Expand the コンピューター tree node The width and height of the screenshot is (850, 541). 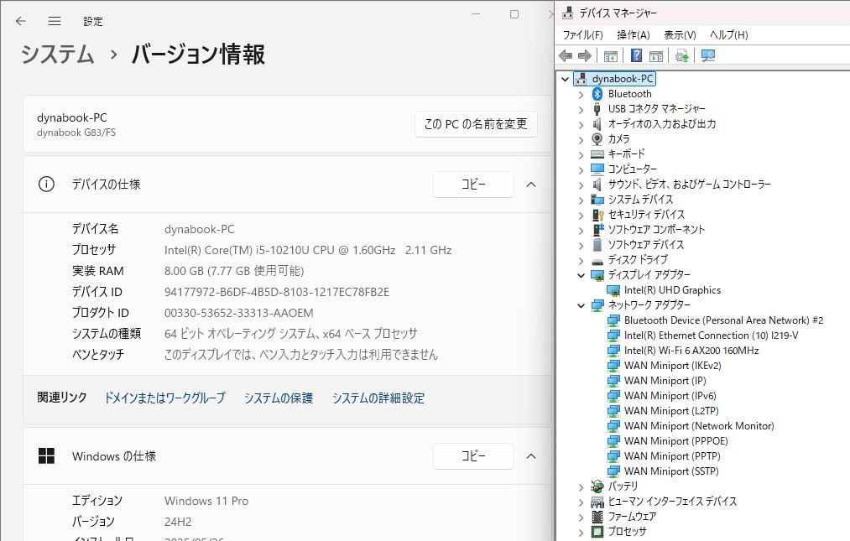pos(581,169)
